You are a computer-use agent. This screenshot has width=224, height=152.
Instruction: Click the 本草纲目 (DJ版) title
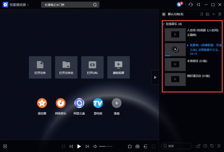pyautogui.click(x=197, y=61)
